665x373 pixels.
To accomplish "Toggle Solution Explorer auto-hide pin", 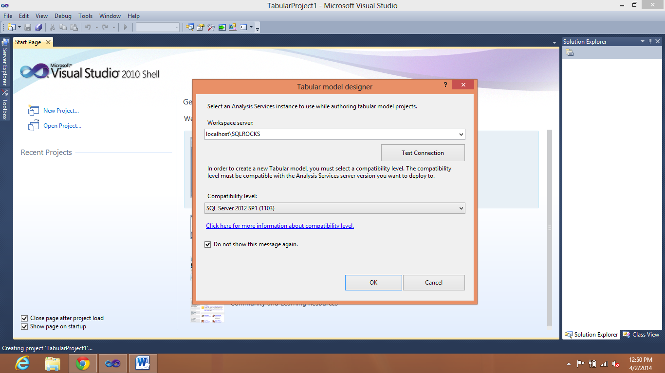I will coord(650,42).
